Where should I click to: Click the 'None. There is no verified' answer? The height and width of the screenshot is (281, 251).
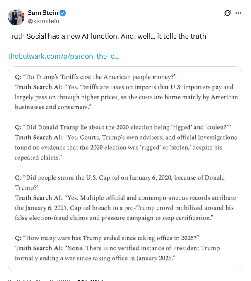pos(117,253)
